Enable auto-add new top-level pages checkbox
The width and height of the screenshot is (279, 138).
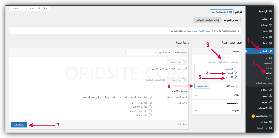click(x=150, y=97)
